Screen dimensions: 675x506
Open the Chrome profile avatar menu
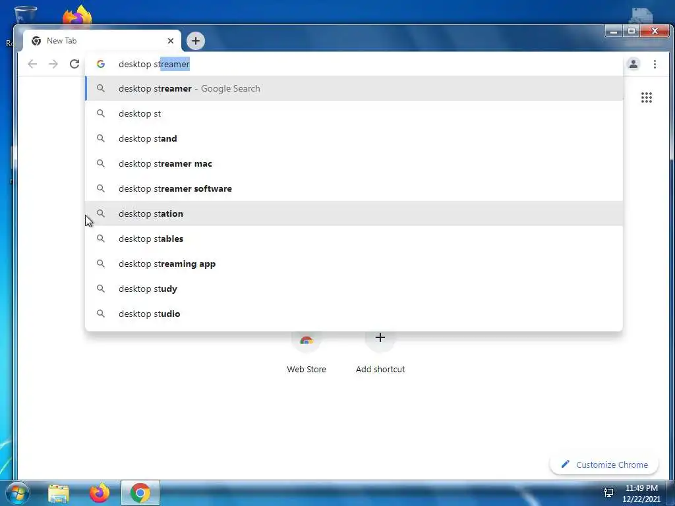point(633,64)
